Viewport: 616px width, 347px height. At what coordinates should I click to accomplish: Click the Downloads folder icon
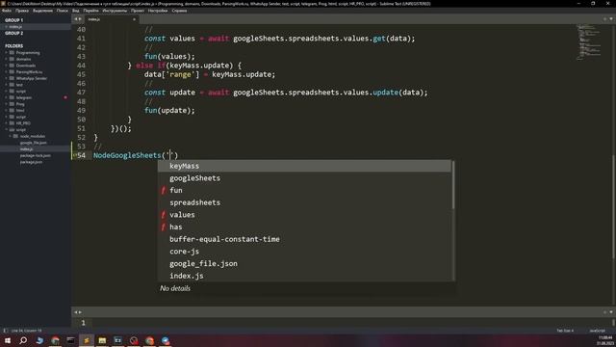pos(12,66)
